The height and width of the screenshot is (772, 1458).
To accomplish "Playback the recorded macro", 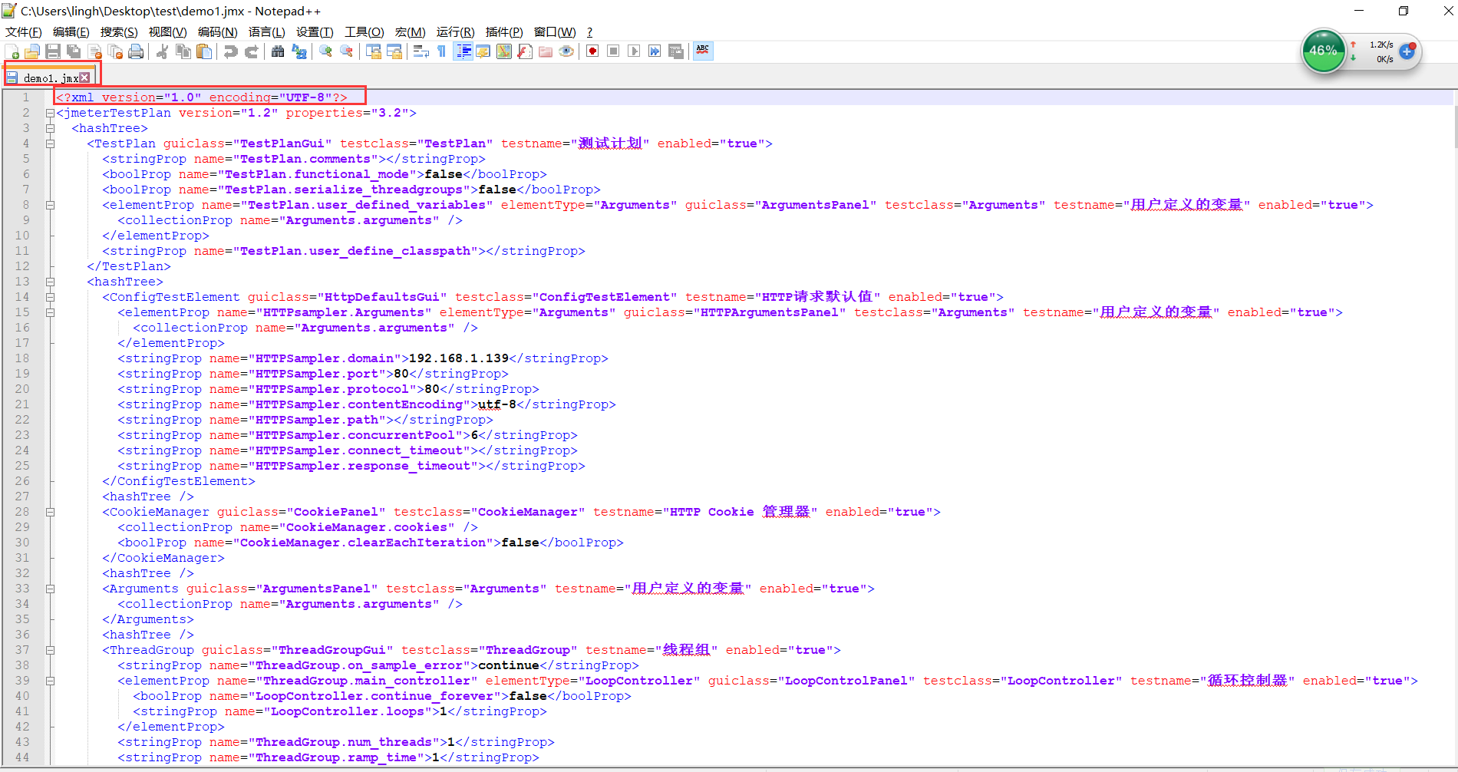I will (634, 51).
